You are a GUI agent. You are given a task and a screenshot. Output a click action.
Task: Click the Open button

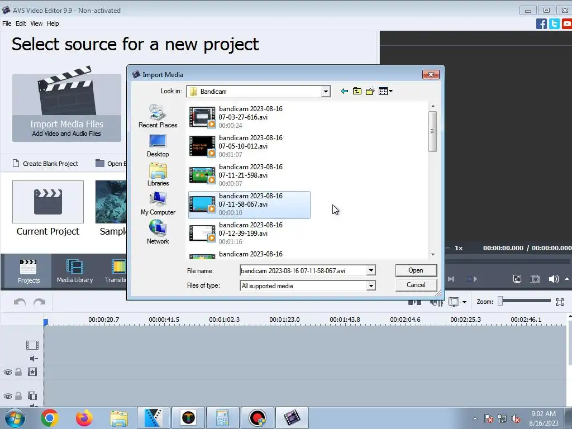click(x=416, y=270)
